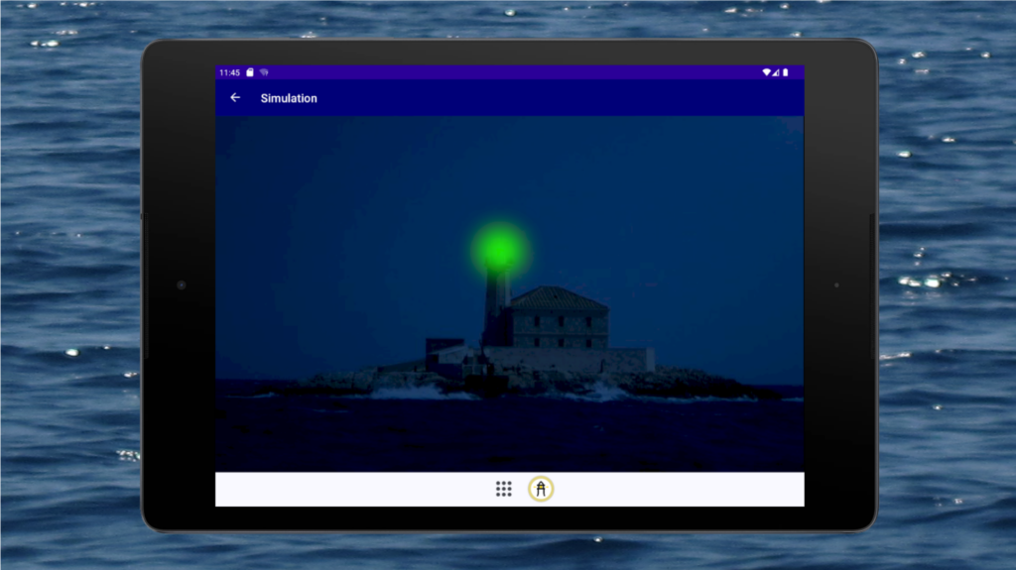Click the Simulation title text
This screenshot has height=570, width=1016.
289,98
